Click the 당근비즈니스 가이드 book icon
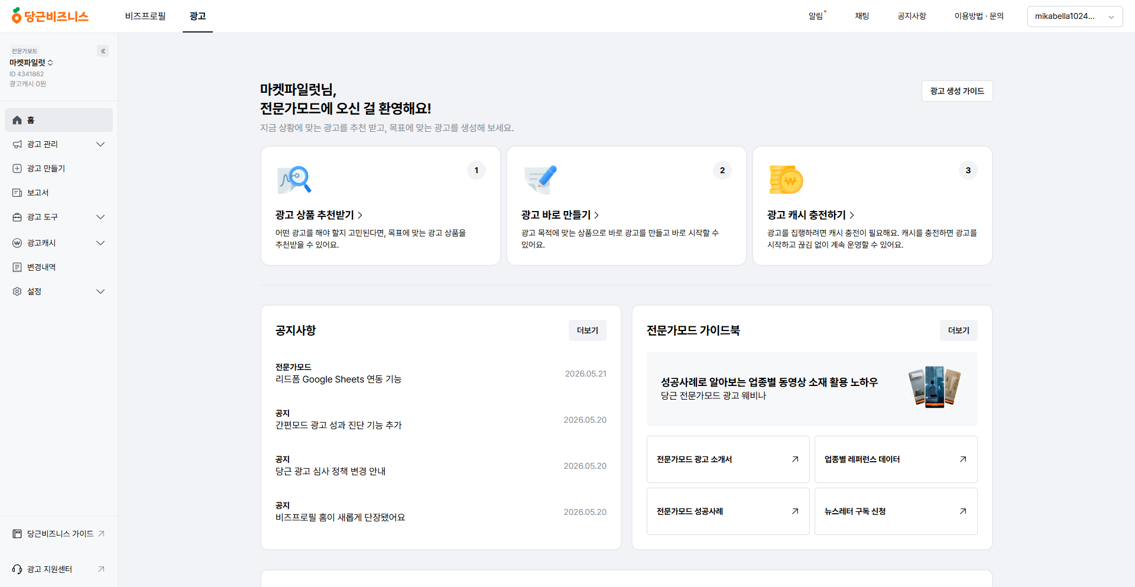Image resolution: width=1135 pixels, height=587 pixels. [x=17, y=534]
